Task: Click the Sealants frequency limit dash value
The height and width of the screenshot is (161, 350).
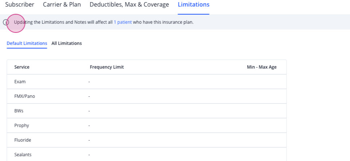Action: click(x=89, y=155)
